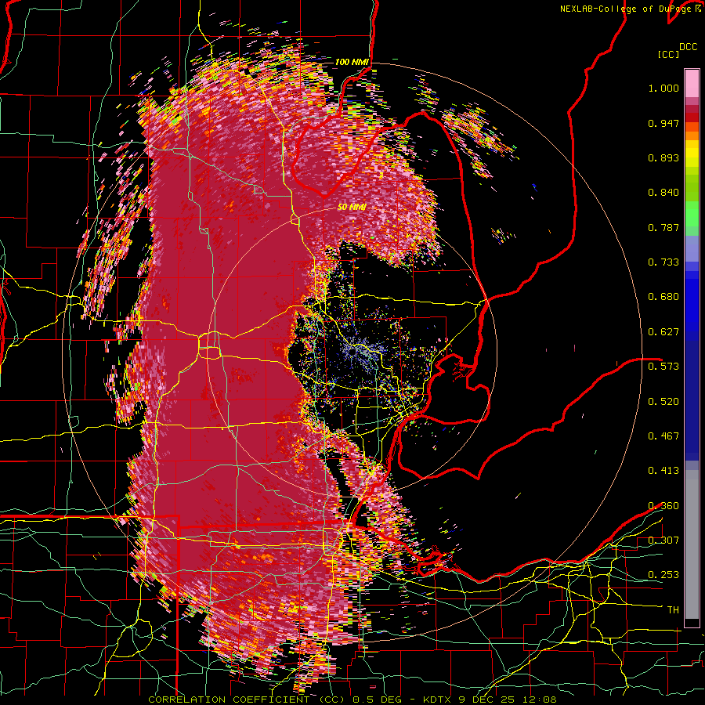Click the CORRELATION COEFFICIENT (CC) caption text
Screen dimensions: 705x705
[x=247, y=700]
